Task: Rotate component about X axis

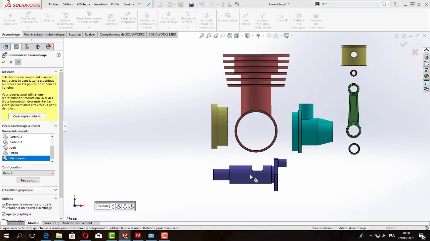Action: (119, 207)
